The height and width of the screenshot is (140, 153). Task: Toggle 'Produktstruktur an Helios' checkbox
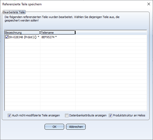[110, 116]
